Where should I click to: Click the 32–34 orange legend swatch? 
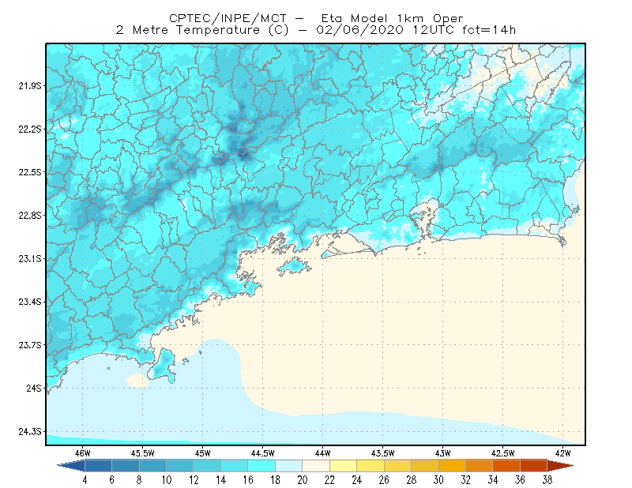(x=480, y=466)
